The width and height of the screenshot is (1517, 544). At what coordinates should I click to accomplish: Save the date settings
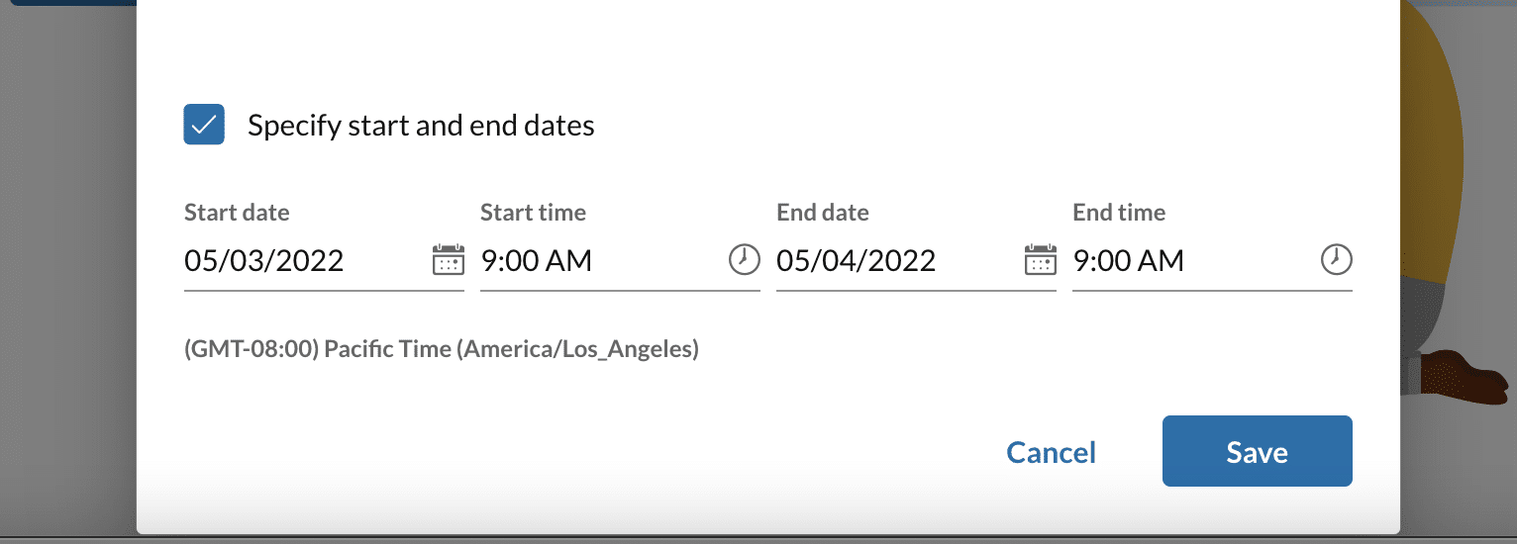coord(1257,451)
